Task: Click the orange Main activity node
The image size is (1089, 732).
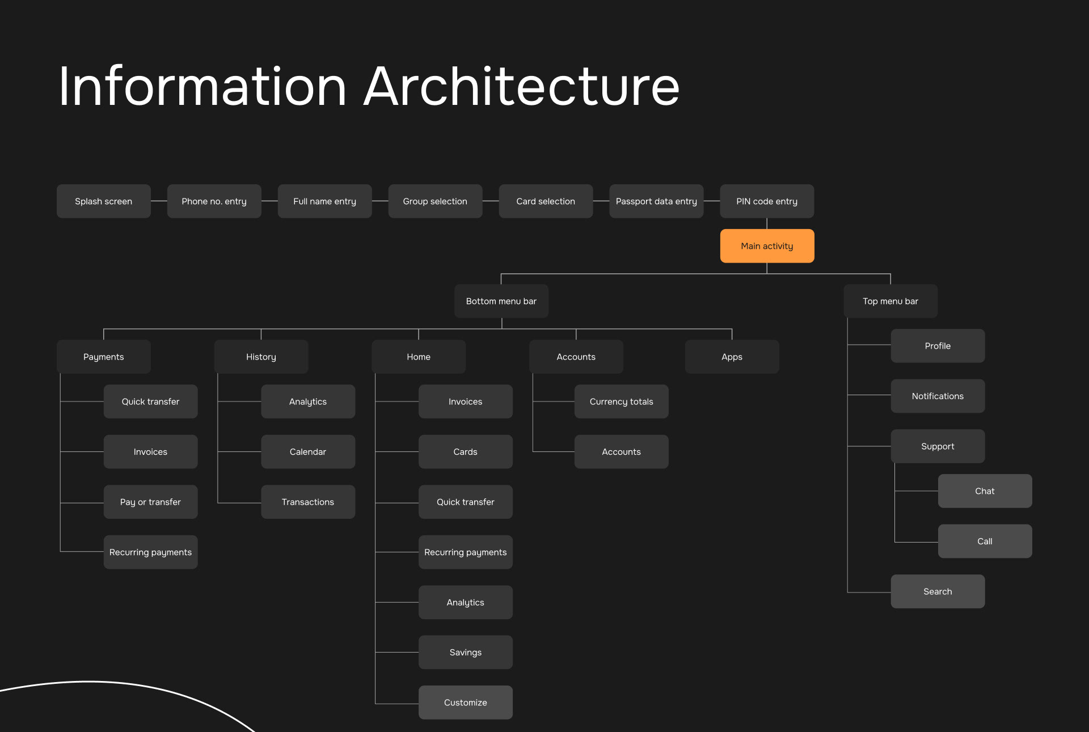Action: [x=767, y=246]
